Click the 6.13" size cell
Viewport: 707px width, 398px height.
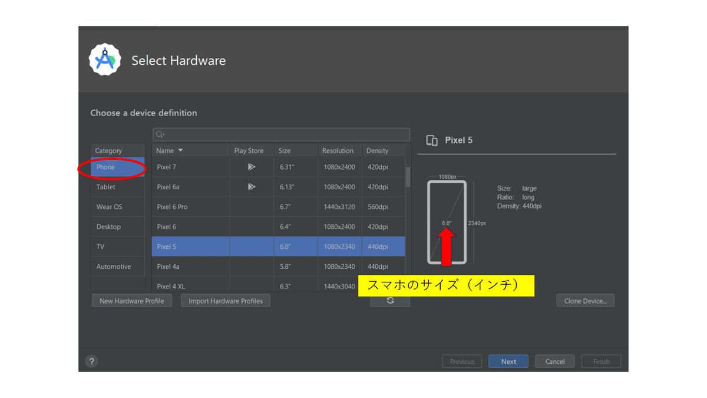tap(296, 187)
